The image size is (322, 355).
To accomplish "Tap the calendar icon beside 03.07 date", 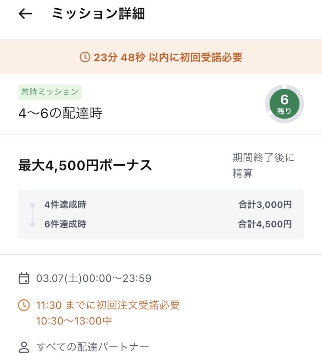I will (x=24, y=278).
